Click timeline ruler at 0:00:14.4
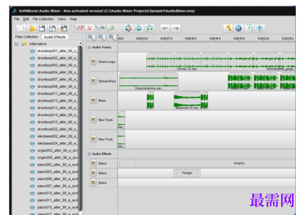The width and height of the screenshot is (303, 215). pyautogui.click(x=215, y=39)
